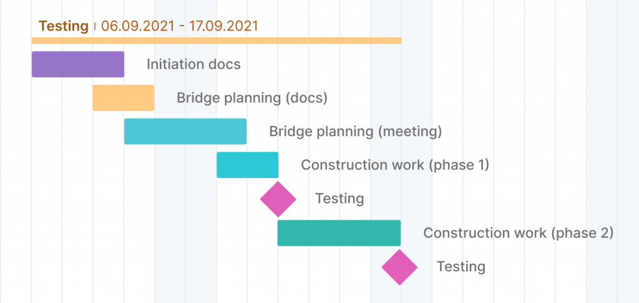Click the Construction work (phase 1) text label
The image size is (639, 303).
[x=395, y=165]
